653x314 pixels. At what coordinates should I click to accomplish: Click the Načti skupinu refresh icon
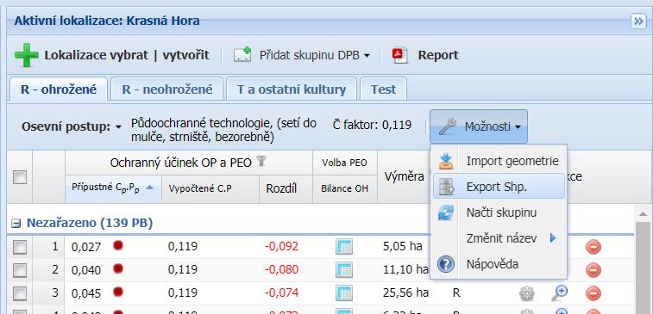pyautogui.click(x=446, y=212)
